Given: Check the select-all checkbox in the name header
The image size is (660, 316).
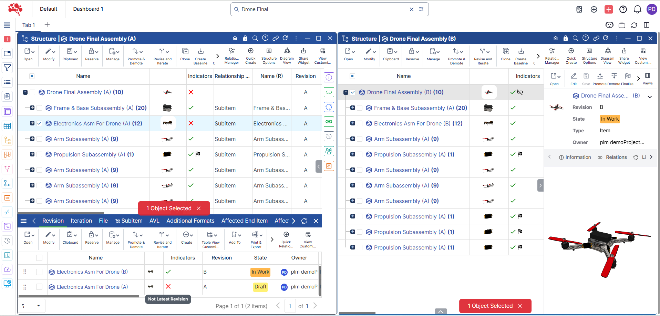Looking at the screenshot, I should tap(32, 76).
